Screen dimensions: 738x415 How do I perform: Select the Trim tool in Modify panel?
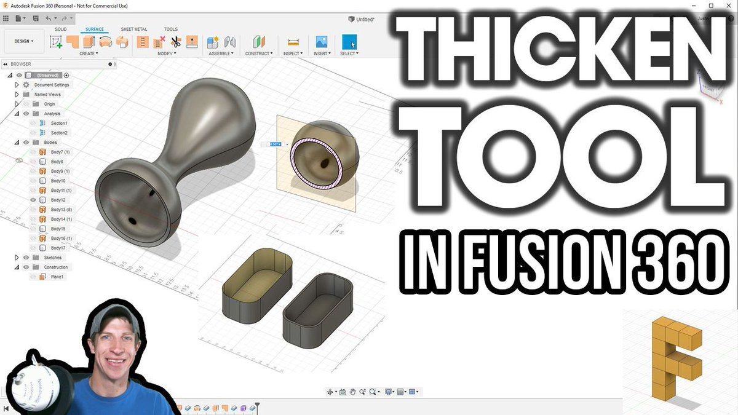click(x=175, y=43)
